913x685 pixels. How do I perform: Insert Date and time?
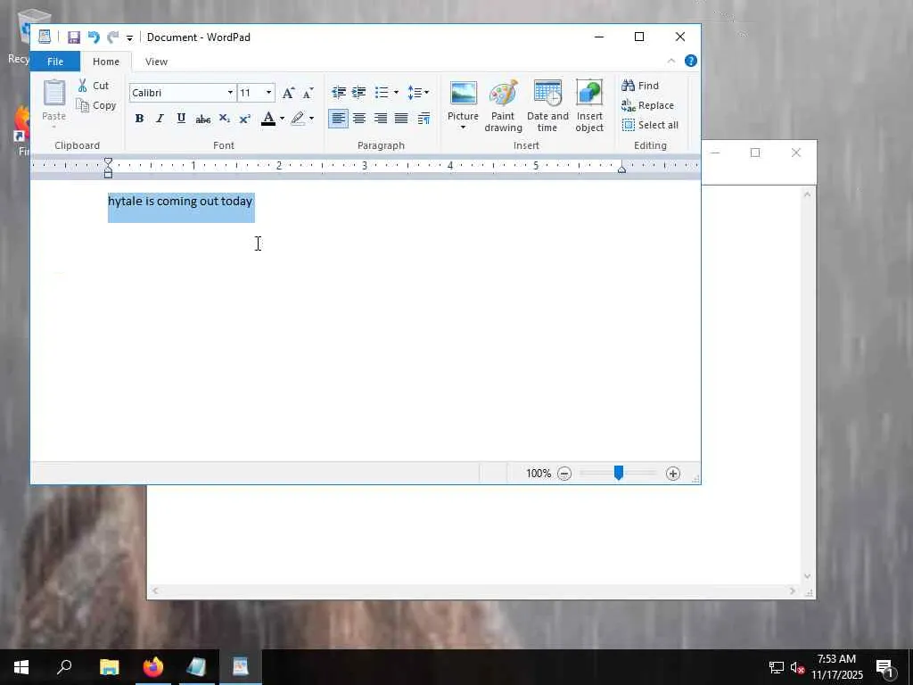point(547,106)
